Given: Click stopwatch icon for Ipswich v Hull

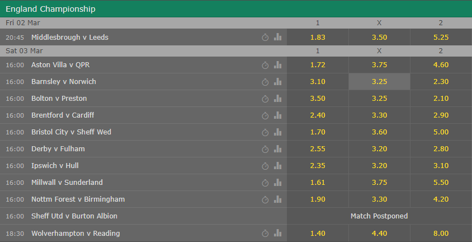Looking at the screenshot, I should coord(265,166).
